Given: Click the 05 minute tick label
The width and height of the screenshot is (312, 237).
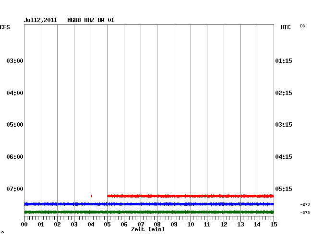Looking at the screenshot, I should [x=107, y=225].
